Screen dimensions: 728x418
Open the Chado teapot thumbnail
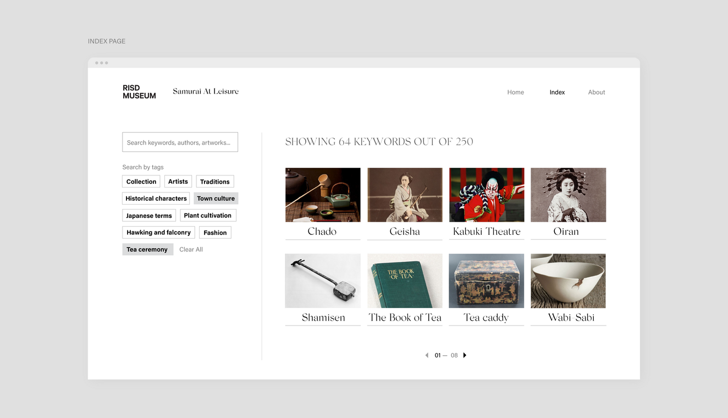pos(323,195)
